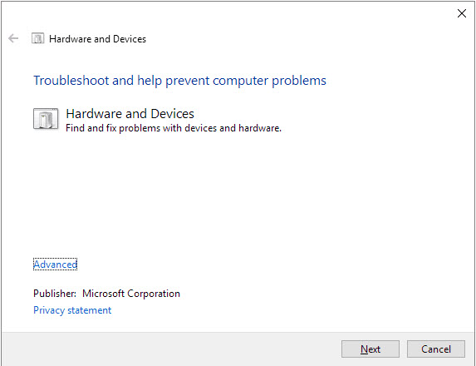Select the Hardware and Devices troubleshooter name
476x366 pixels.
130,114
